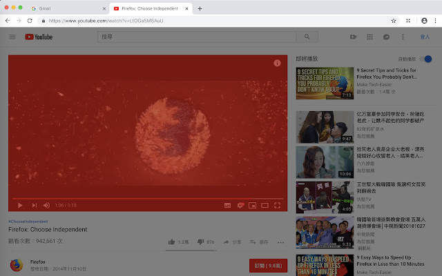Screen dimensions: 442x276
Task: Open the 10:06 recommended video thumbnail
Action: click(x=325, y=162)
